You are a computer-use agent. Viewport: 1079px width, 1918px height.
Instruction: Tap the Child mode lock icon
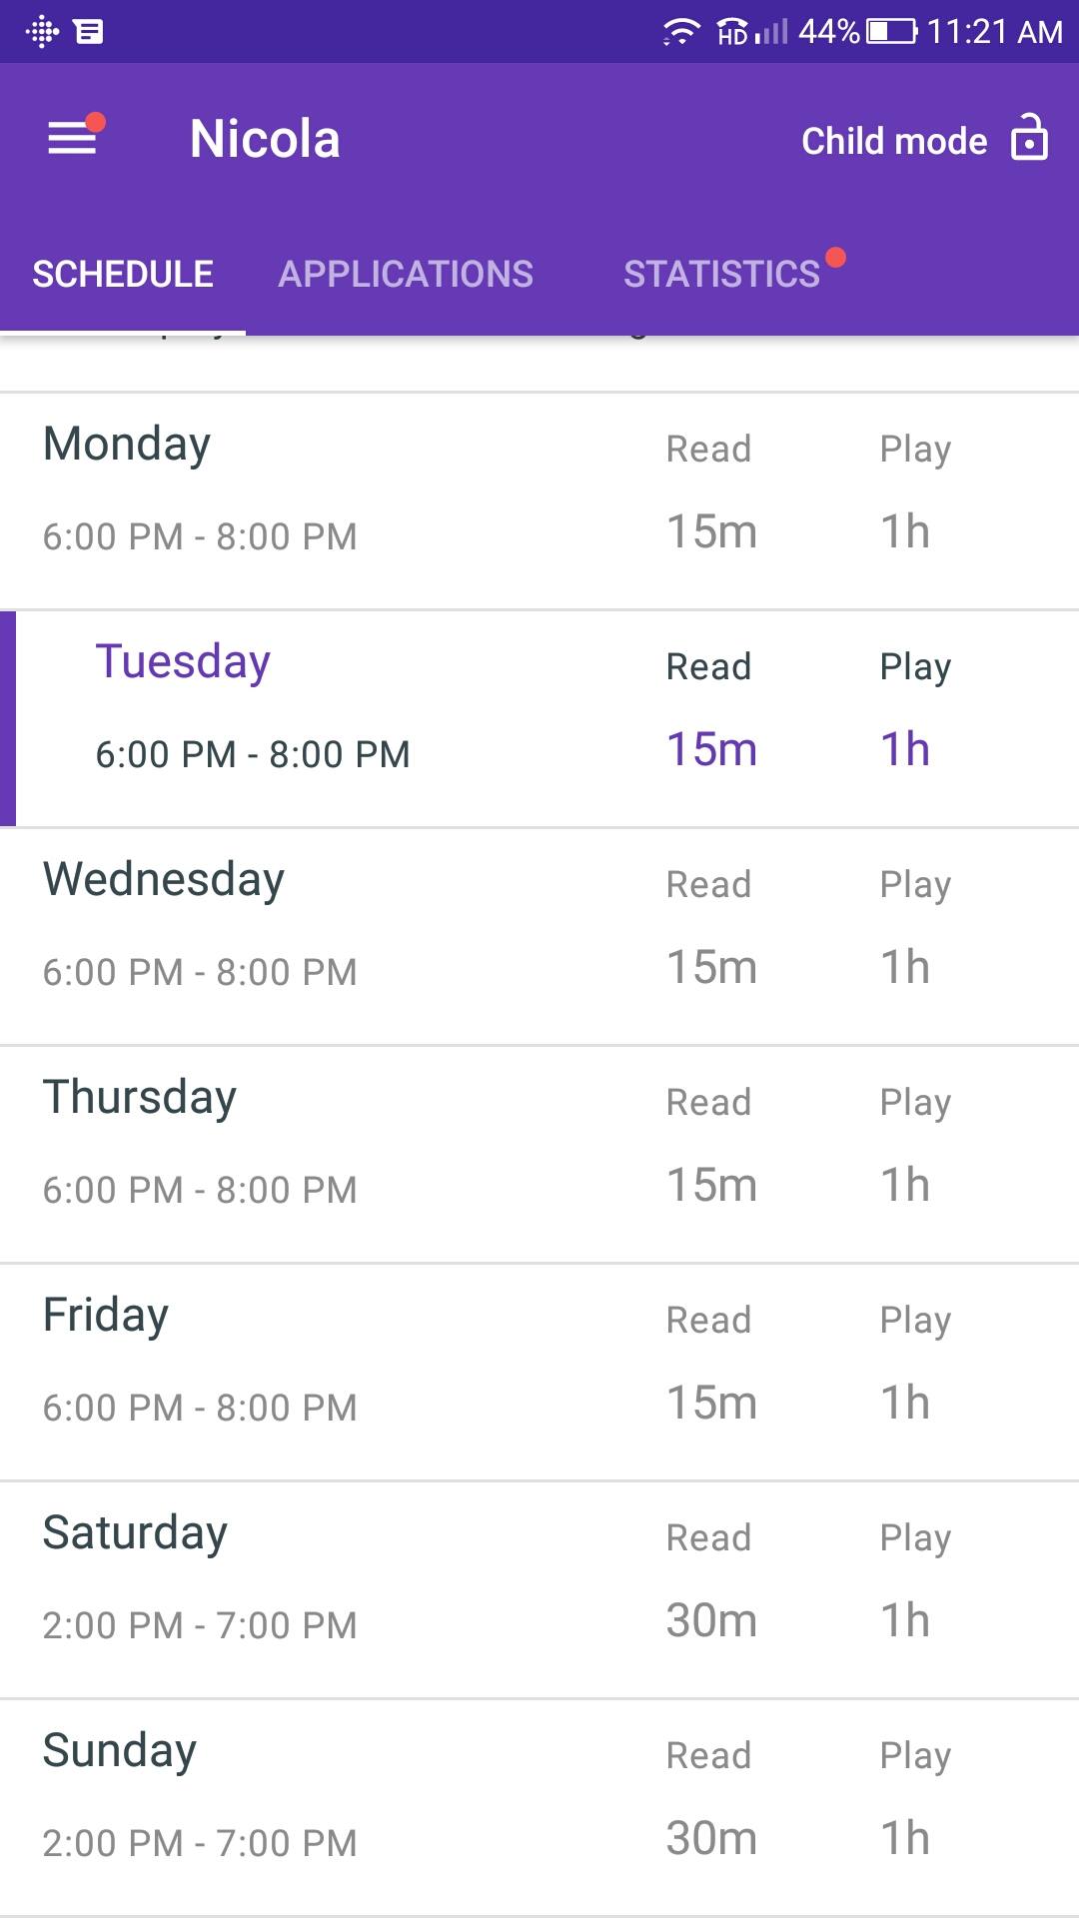click(1029, 138)
